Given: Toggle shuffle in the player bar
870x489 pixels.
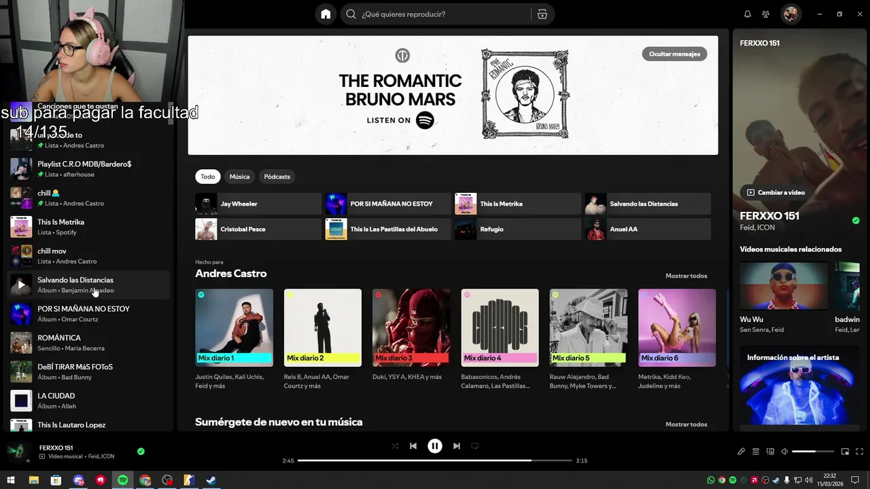Looking at the screenshot, I should point(395,446).
